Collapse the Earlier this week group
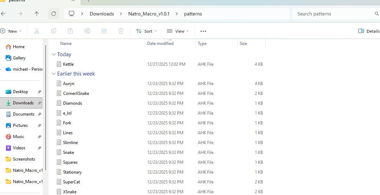The height and width of the screenshot is (195, 380). tap(54, 74)
